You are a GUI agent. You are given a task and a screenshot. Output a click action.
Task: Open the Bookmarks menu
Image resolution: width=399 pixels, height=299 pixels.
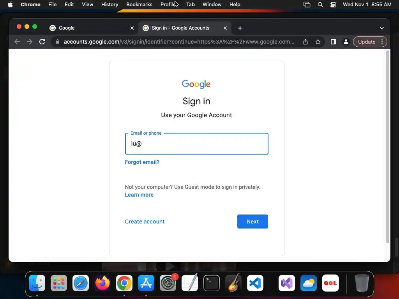click(139, 5)
